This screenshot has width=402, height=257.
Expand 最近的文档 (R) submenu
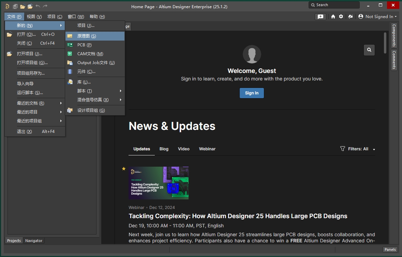pos(61,103)
